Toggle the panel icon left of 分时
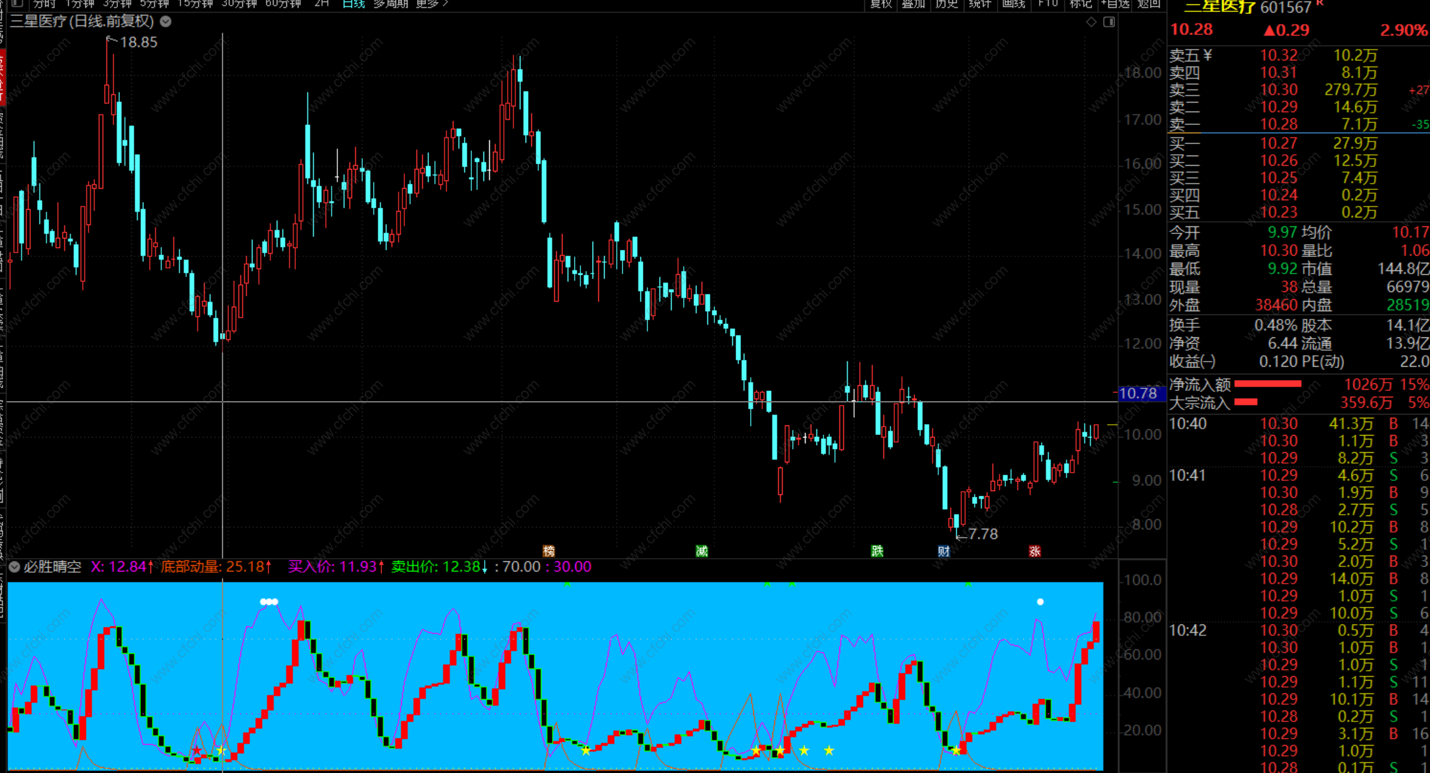Image resolution: width=1430 pixels, height=773 pixels. 18,4
